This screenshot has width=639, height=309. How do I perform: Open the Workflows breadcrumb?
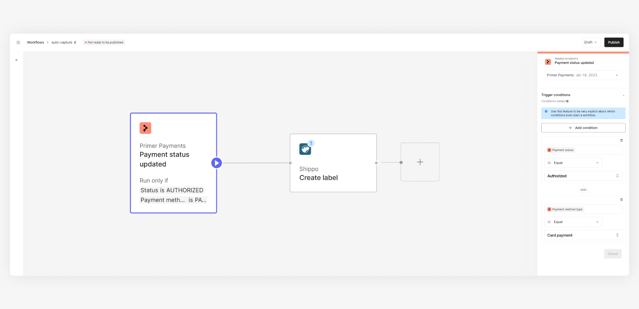pos(35,42)
